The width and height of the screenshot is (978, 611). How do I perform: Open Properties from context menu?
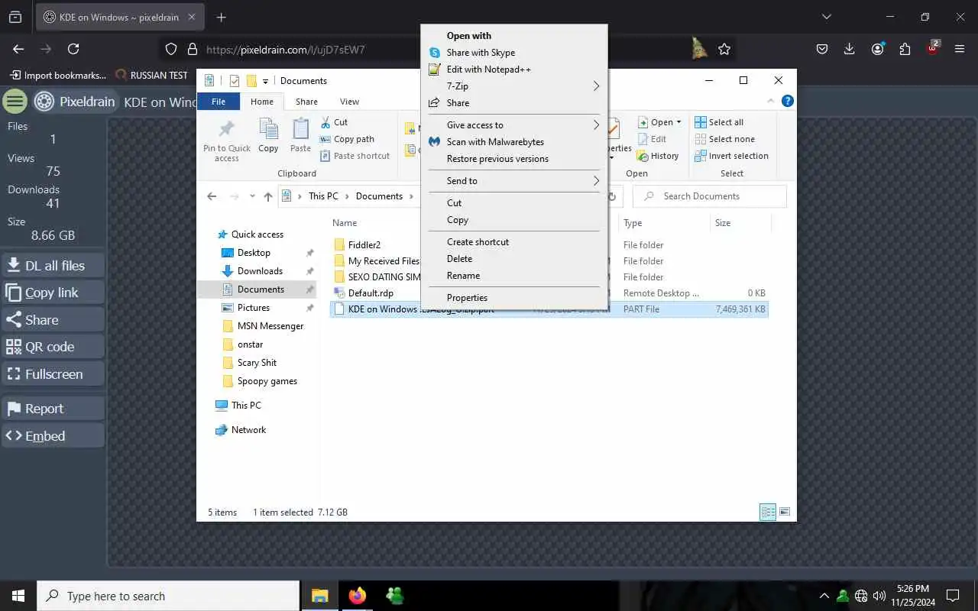coord(514,298)
